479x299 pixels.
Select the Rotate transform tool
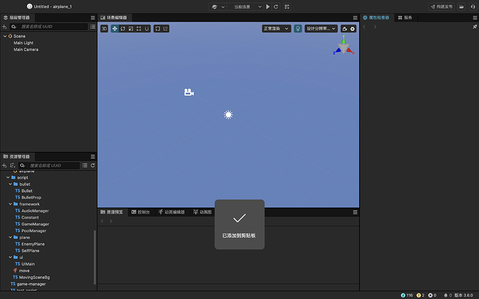[x=123, y=28]
